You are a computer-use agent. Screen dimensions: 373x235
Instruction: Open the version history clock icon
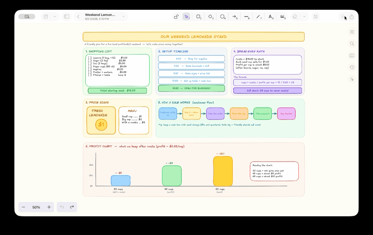[352, 67]
